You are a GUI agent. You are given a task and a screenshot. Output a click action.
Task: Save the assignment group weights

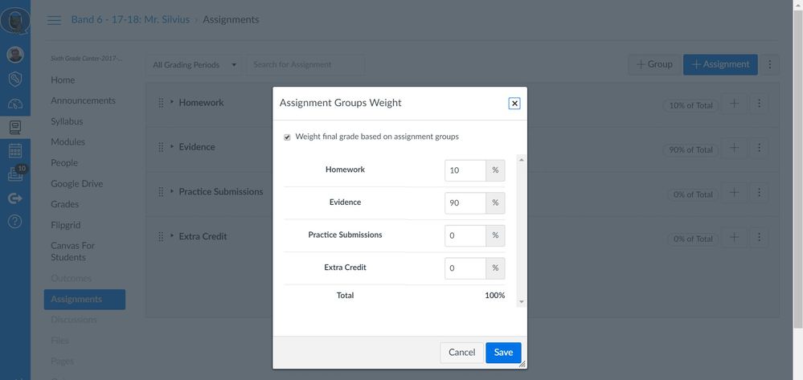pyautogui.click(x=503, y=353)
